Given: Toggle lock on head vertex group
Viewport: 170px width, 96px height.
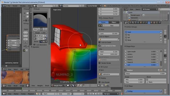Looking at the screenshot, I should (x=161, y=32).
